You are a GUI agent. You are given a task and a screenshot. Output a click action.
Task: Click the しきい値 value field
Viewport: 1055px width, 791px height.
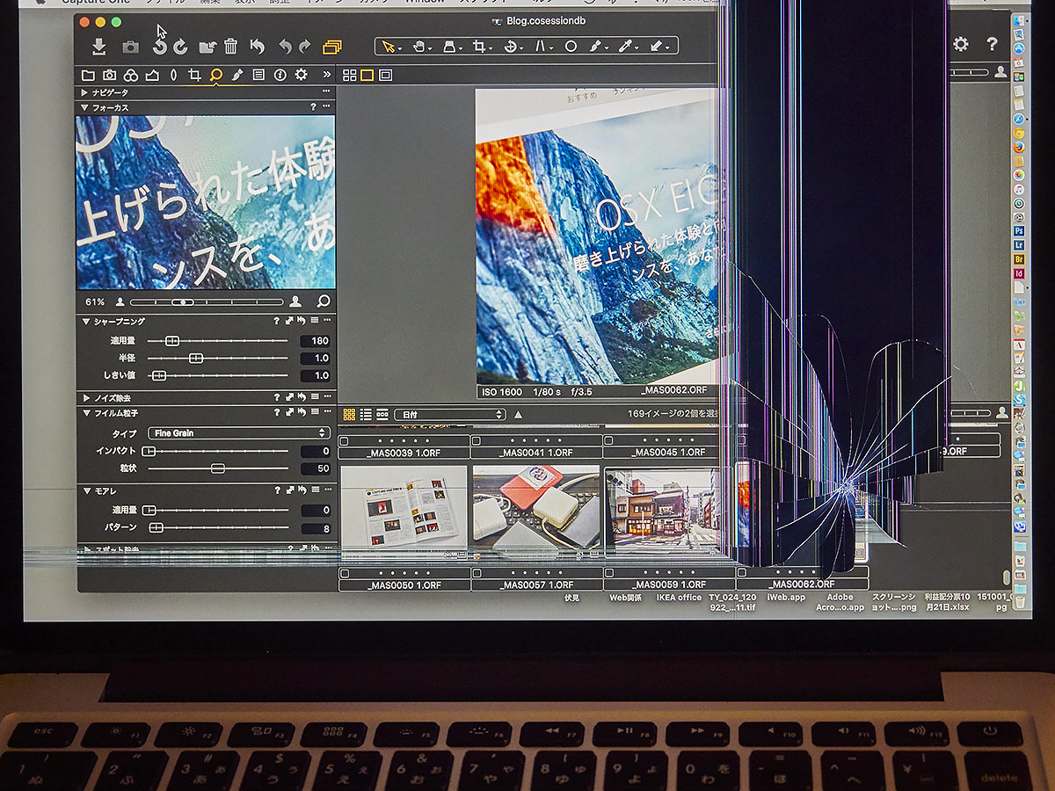coord(315,375)
